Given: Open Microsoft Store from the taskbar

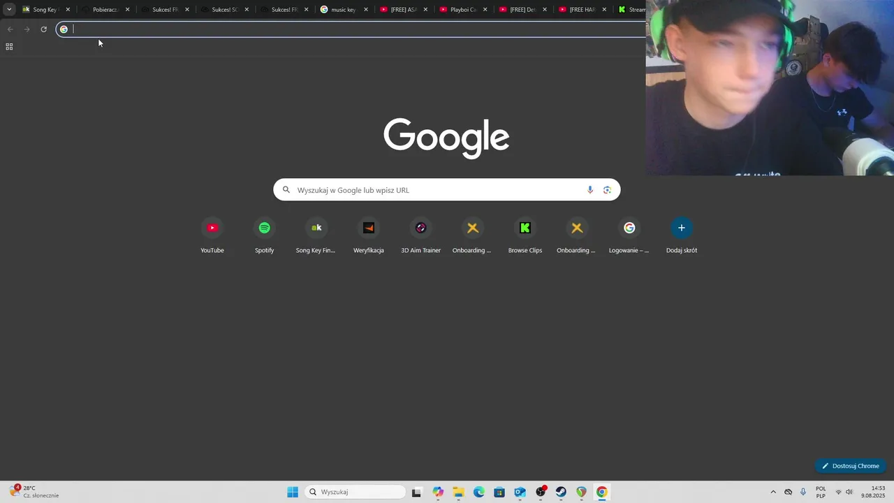Looking at the screenshot, I should [x=499, y=492].
